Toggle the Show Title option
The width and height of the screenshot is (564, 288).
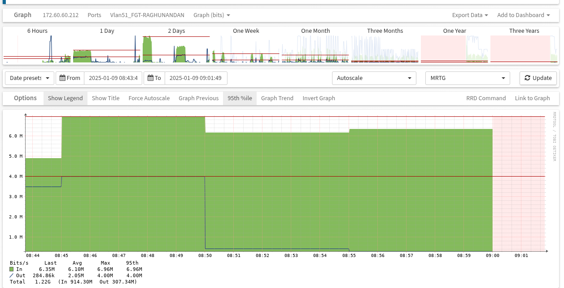(x=106, y=98)
